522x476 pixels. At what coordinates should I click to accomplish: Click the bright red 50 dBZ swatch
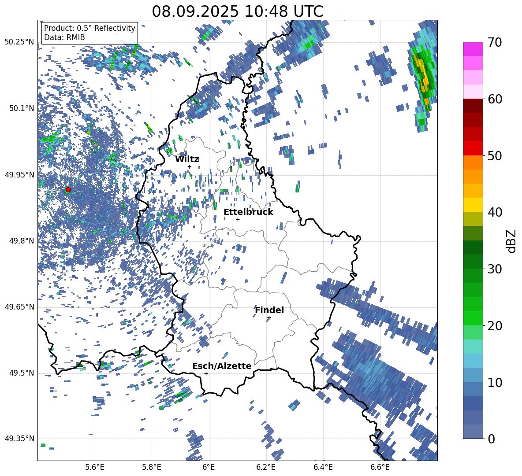click(x=473, y=148)
